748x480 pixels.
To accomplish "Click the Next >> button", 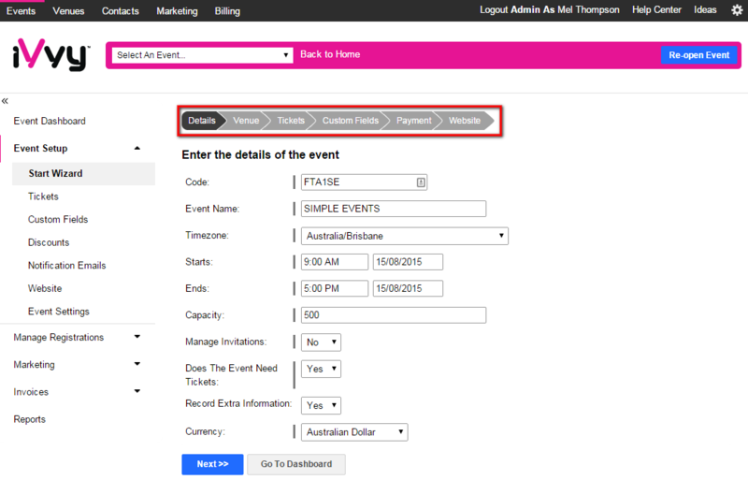I will coord(213,464).
